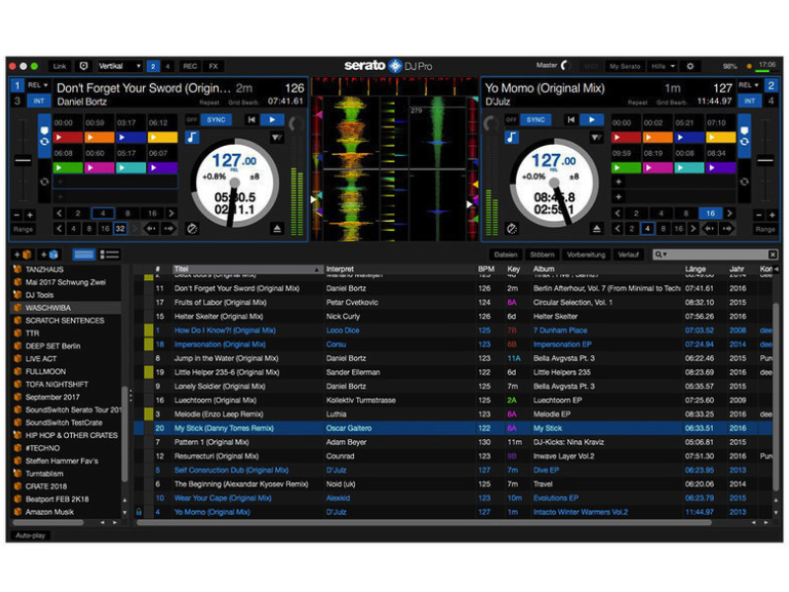Add a smart crate with blue crate icon

[50, 255]
